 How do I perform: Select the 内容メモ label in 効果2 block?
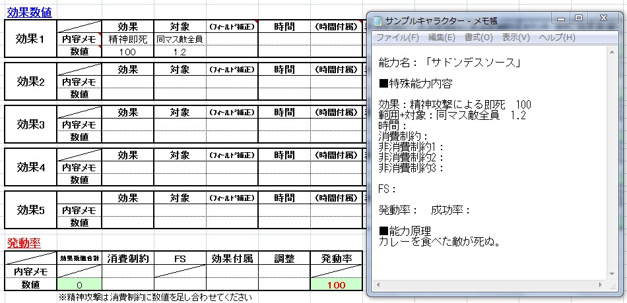pyautogui.click(x=79, y=82)
